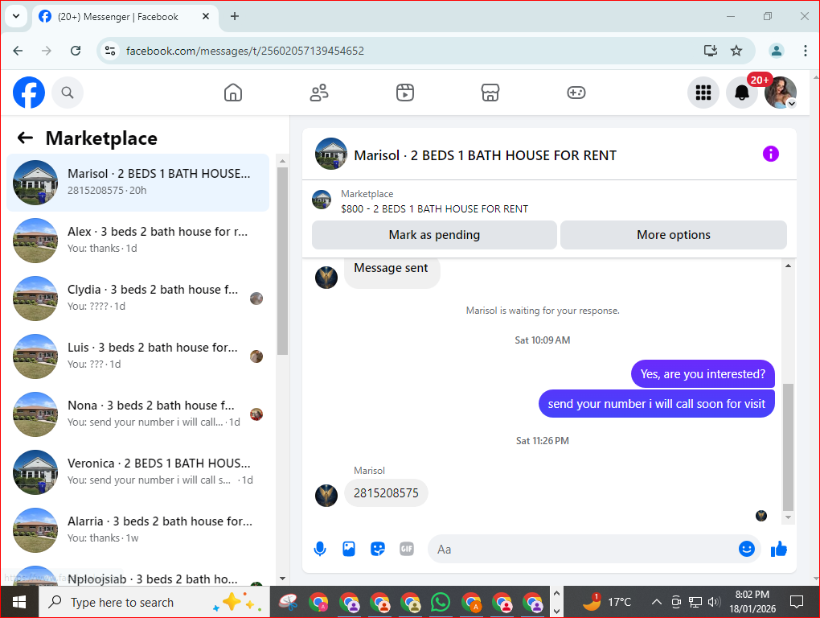Open the Snipping Tool taskbar icon
The width and height of the screenshot is (820, 618).
click(288, 602)
